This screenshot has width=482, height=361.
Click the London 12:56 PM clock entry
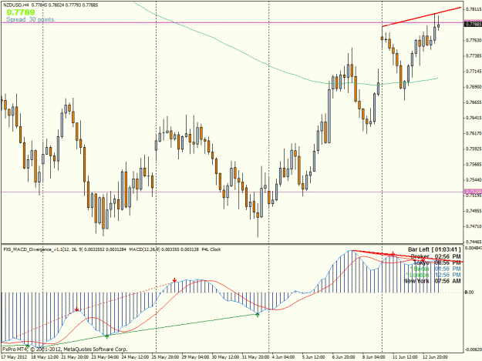click(433, 275)
